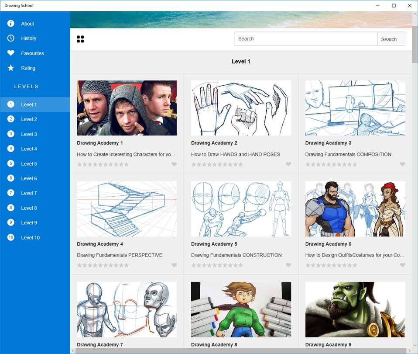Viewport: 418px width, 354px height.
Task: Toggle the grid view icon
Action: coord(80,39)
